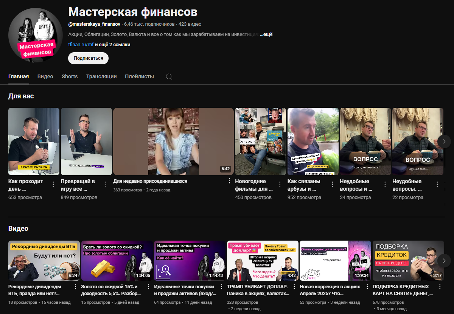Open options for 'ПОДБОРКА КРЕДИТНЫХ КАРТ' video
The width and height of the screenshot is (454, 314).
point(440,286)
